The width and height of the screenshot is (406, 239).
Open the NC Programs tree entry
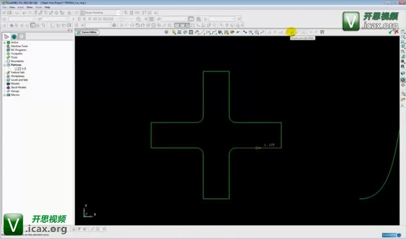19,50
